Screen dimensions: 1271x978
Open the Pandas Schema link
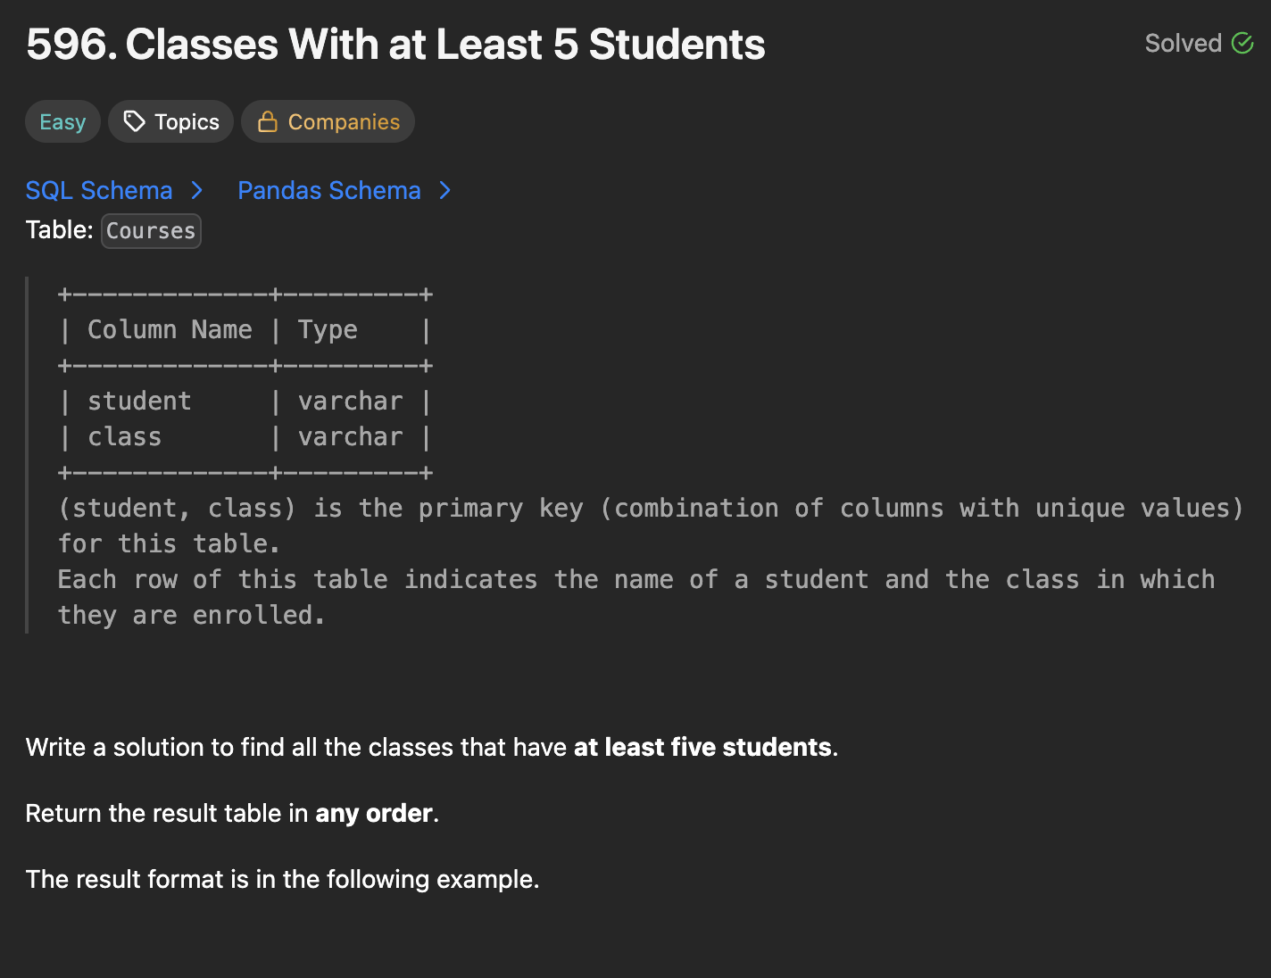tap(329, 190)
